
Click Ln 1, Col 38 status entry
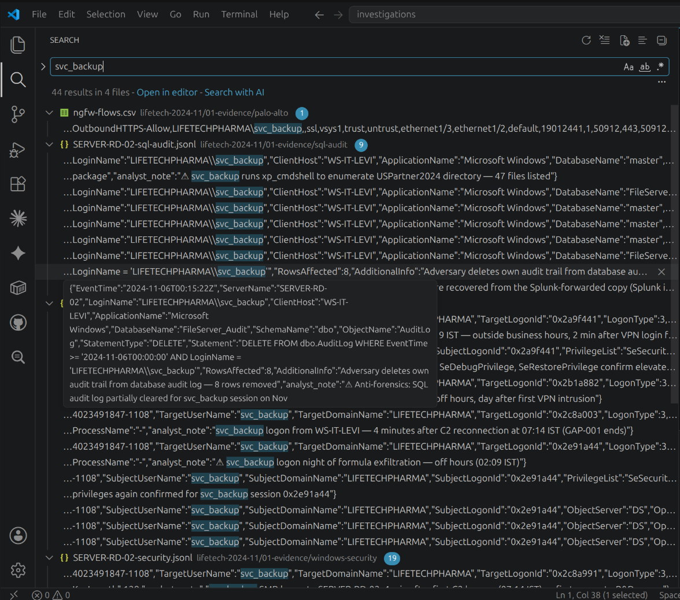(x=601, y=595)
